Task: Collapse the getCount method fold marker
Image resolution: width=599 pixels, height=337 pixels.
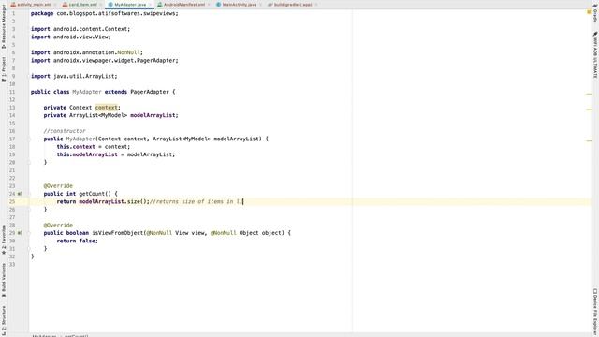Action: point(29,194)
